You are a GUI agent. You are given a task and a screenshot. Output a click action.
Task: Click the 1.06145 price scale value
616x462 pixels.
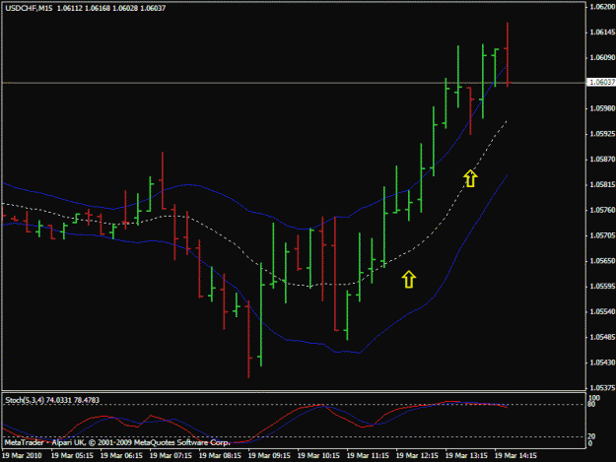tap(602, 33)
